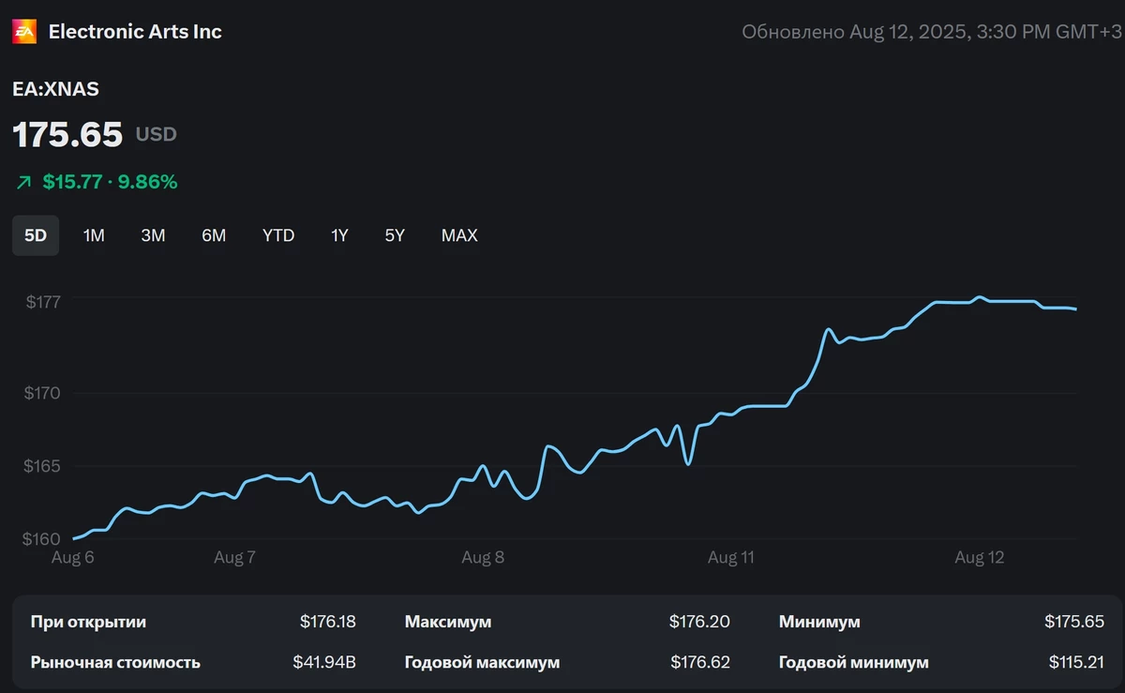Click the $15.77 · 9.86% change text

coord(110,183)
